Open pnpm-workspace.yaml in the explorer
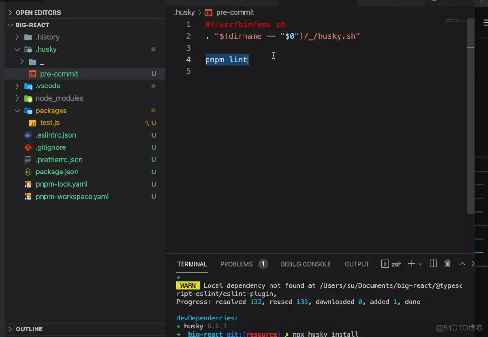The height and width of the screenshot is (337, 488). click(85, 196)
